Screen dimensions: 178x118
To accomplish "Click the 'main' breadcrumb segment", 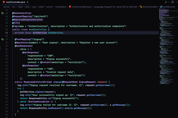I will coord(20,7).
